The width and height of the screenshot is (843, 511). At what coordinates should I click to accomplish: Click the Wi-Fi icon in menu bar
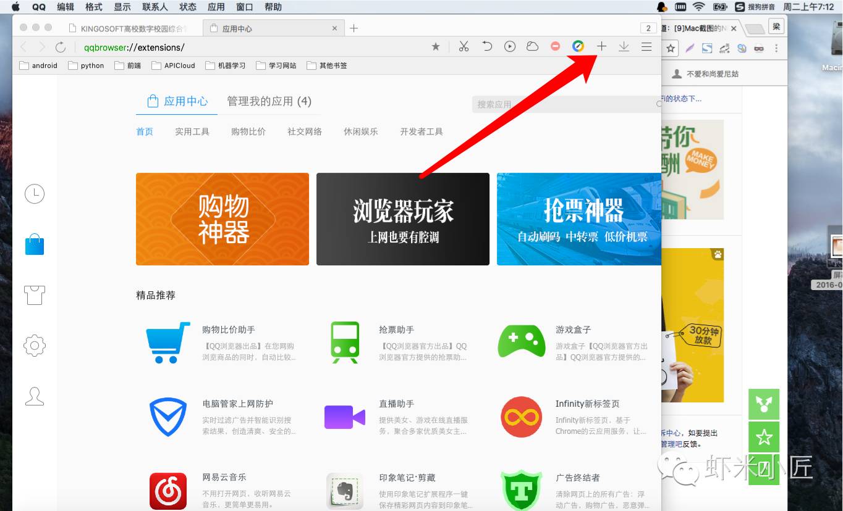click(x=699, y=7)
